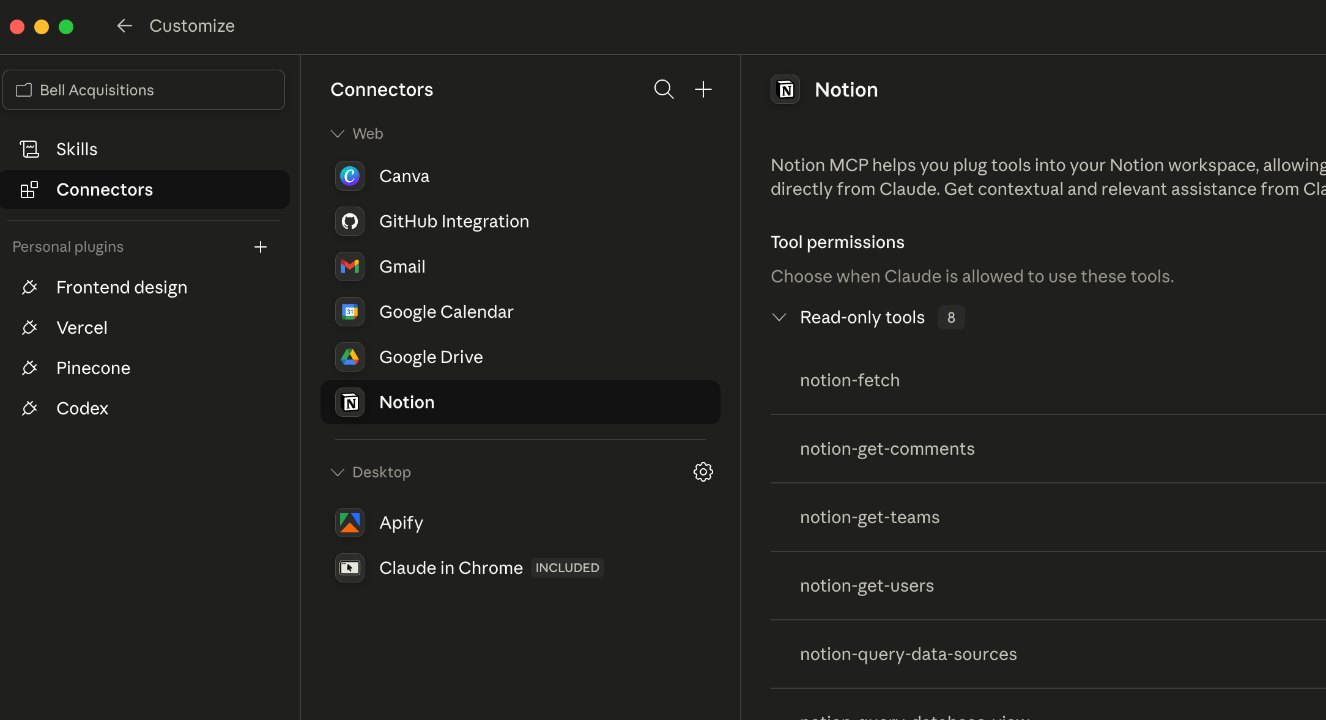Click the Tool permissions heading

[837, 242]
